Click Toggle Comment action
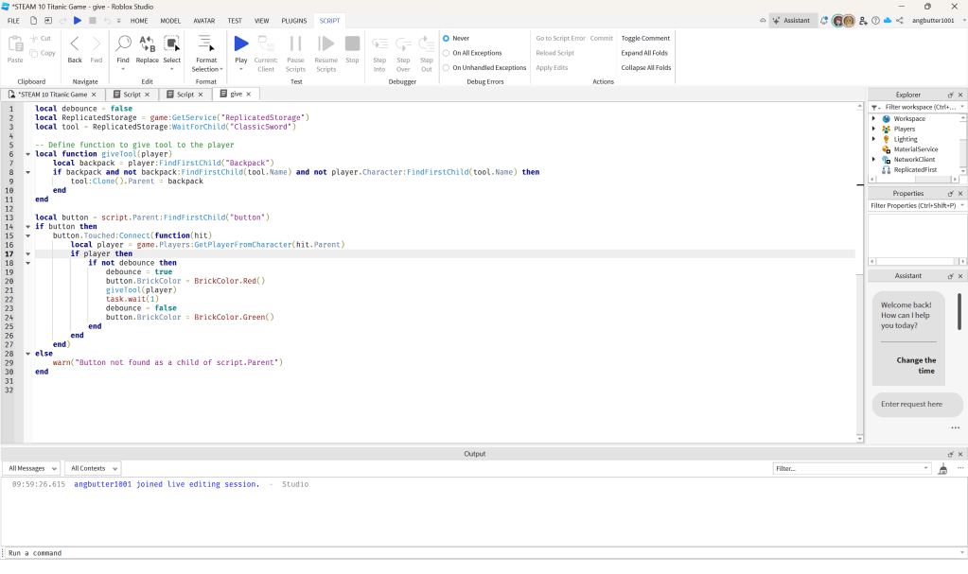Image resolution: width=968 pixels, height=574 pixels. 645,39
